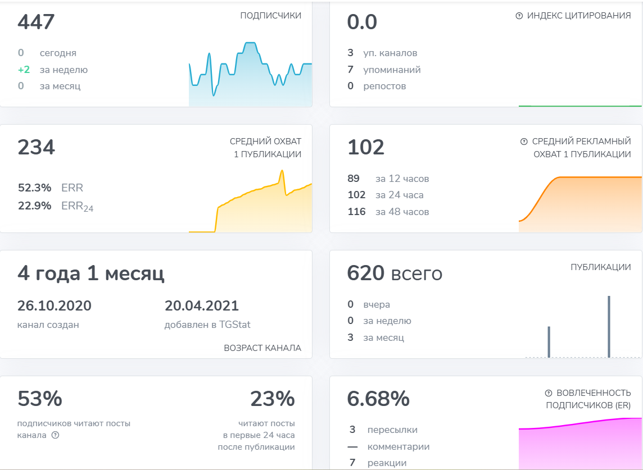Click the '620 всего' publications total

tap(395, 273)
